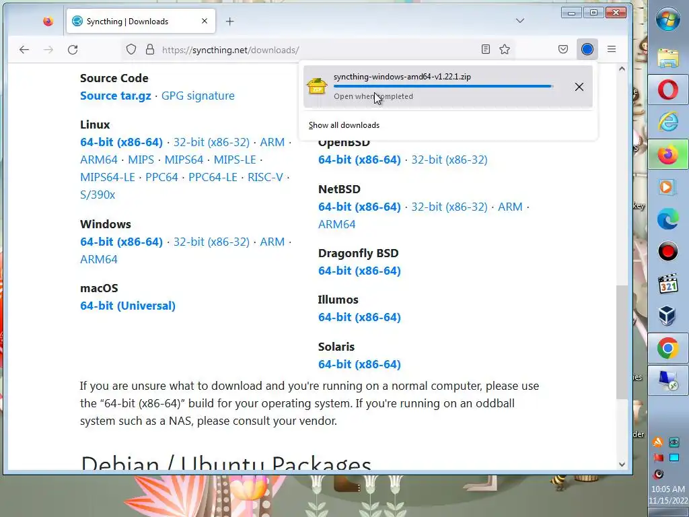Download Linux 64-bit (x86-64) build

[121, 143]
